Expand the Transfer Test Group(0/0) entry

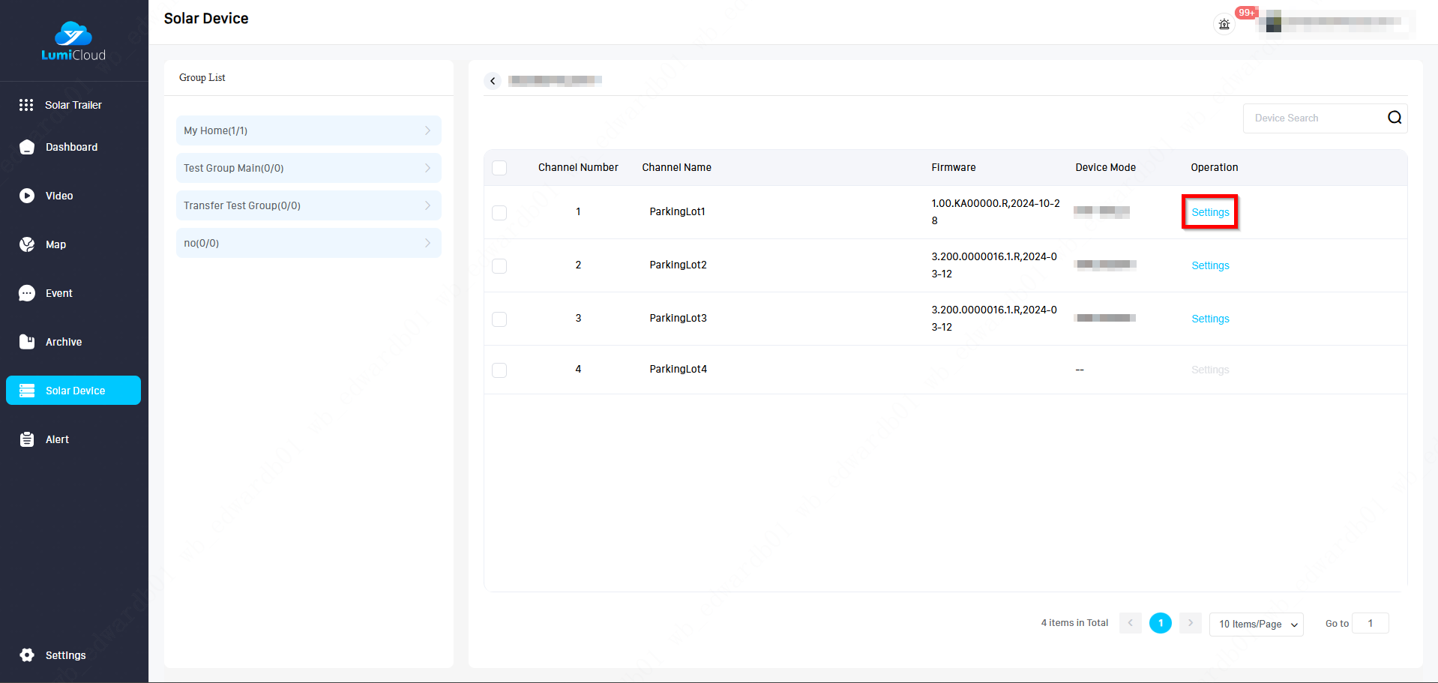pyautogui.click(x=308, y=205)
